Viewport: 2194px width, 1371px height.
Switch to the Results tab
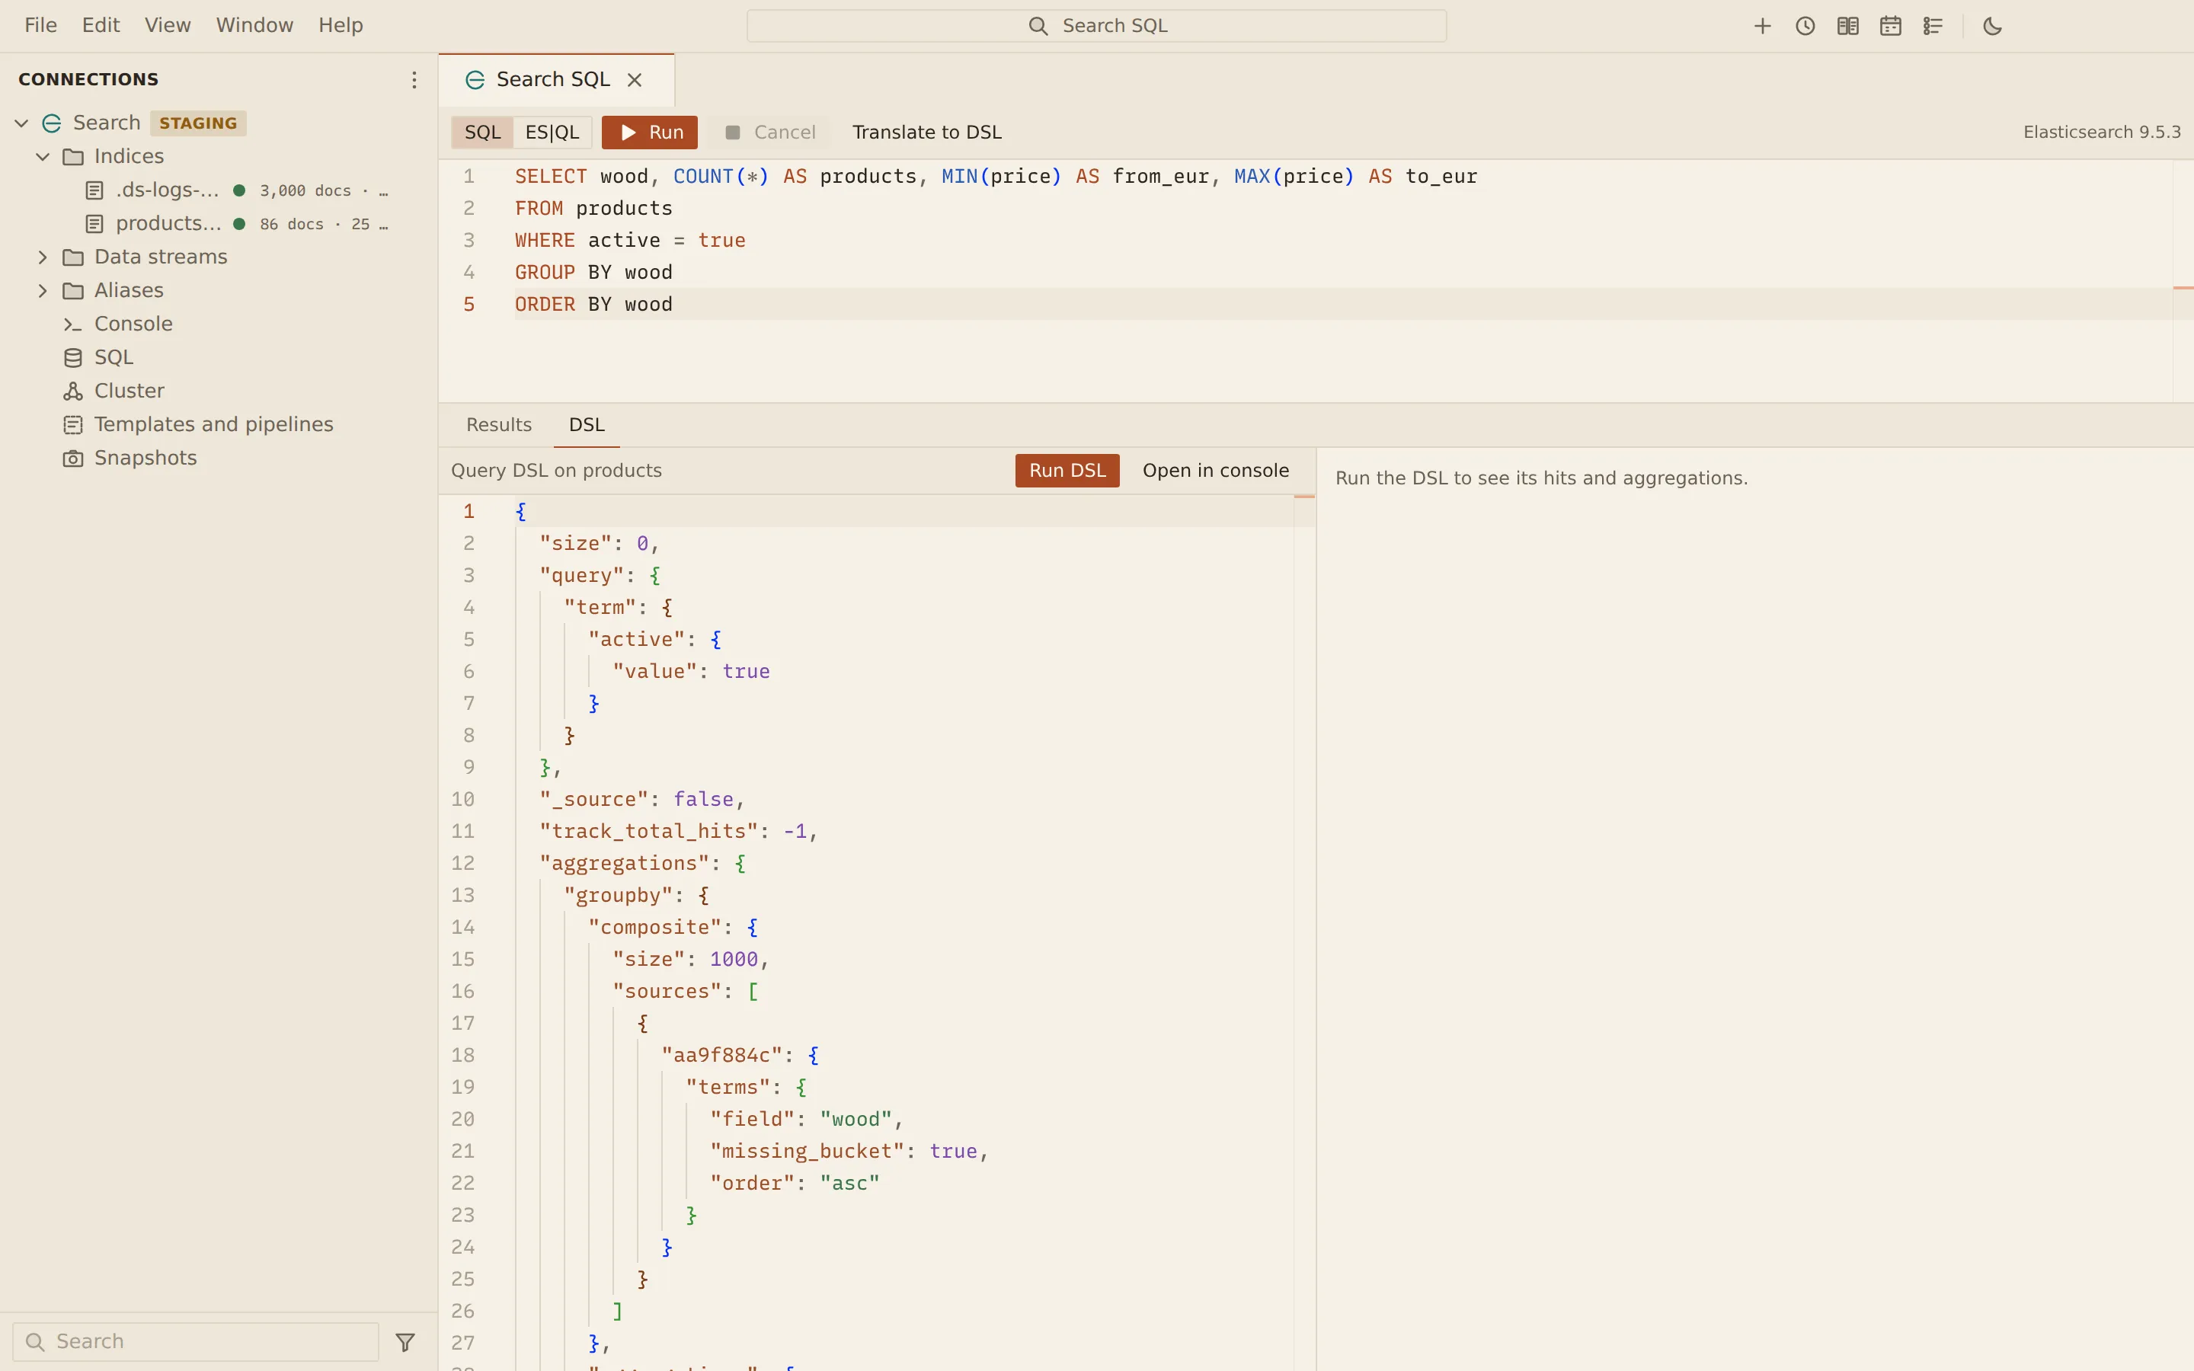coord(499,425)
